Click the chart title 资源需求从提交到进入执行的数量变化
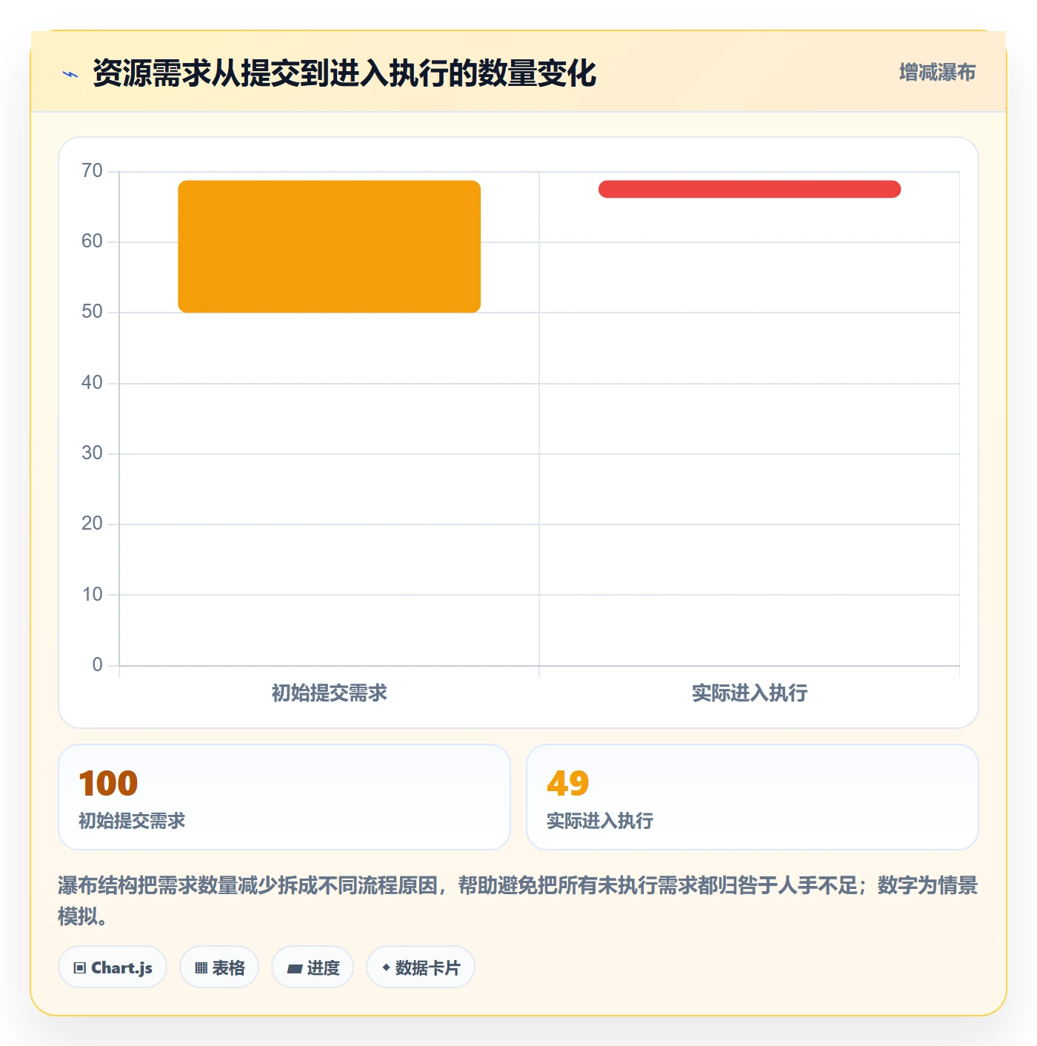Viewport: 1037px width, 1046px height. point(344,73)
